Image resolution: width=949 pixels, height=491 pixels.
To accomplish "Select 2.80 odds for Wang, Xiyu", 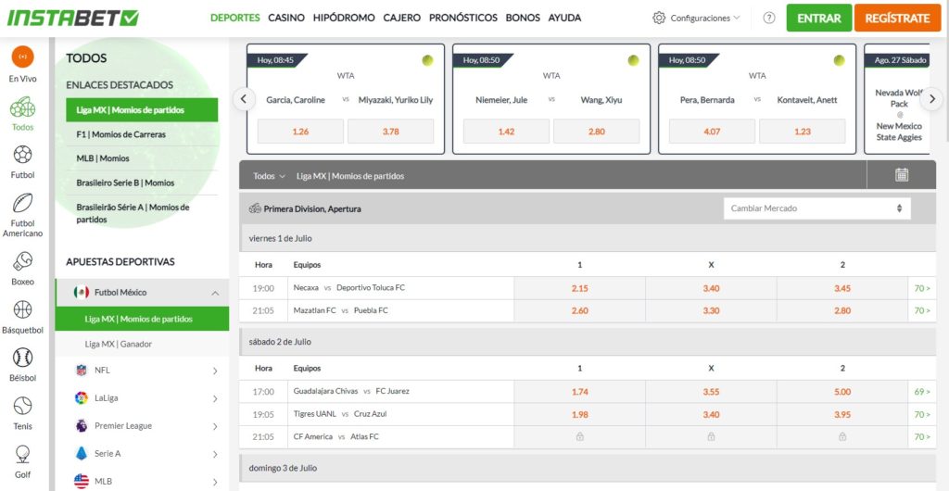I will point(596,132).
